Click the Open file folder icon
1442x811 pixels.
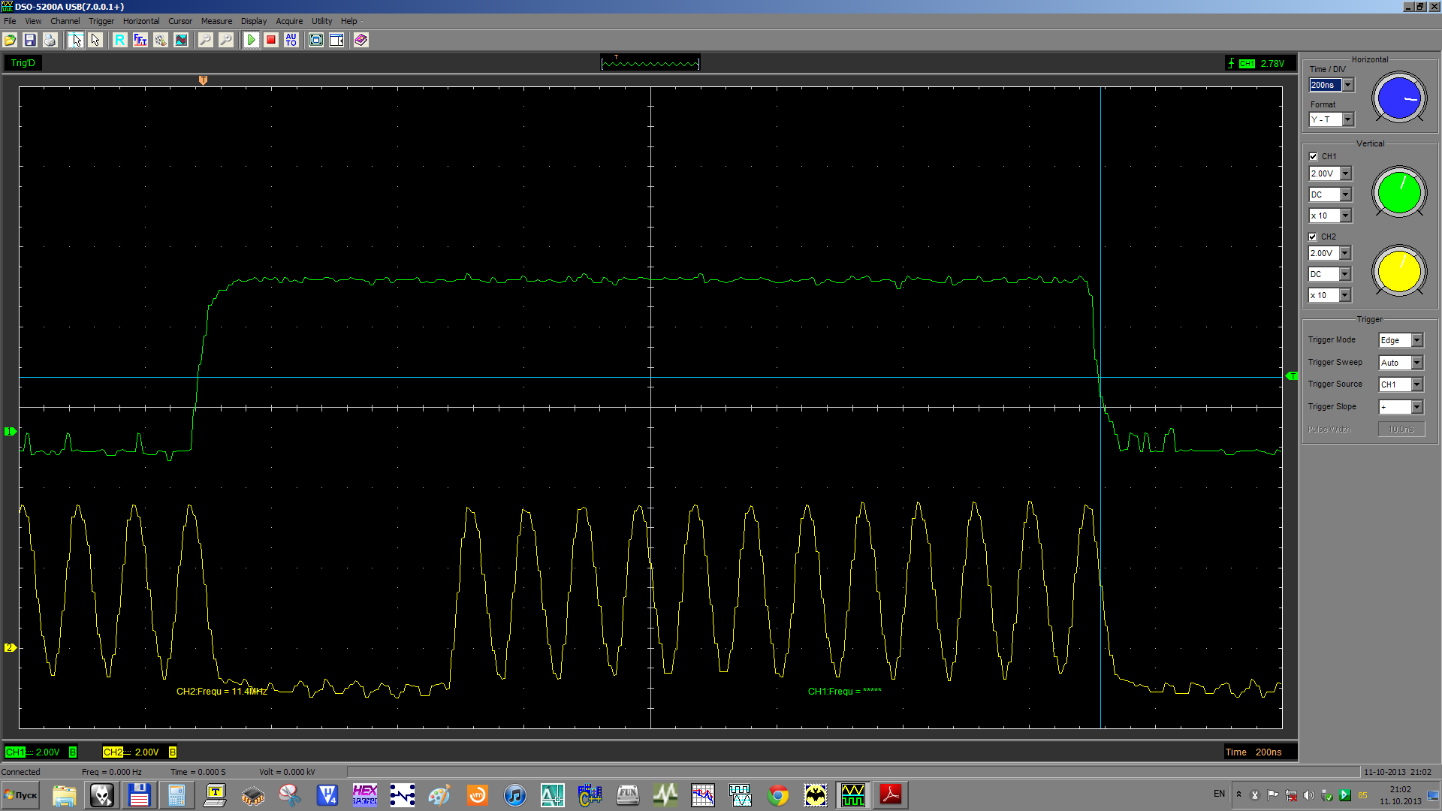point(11,40)
